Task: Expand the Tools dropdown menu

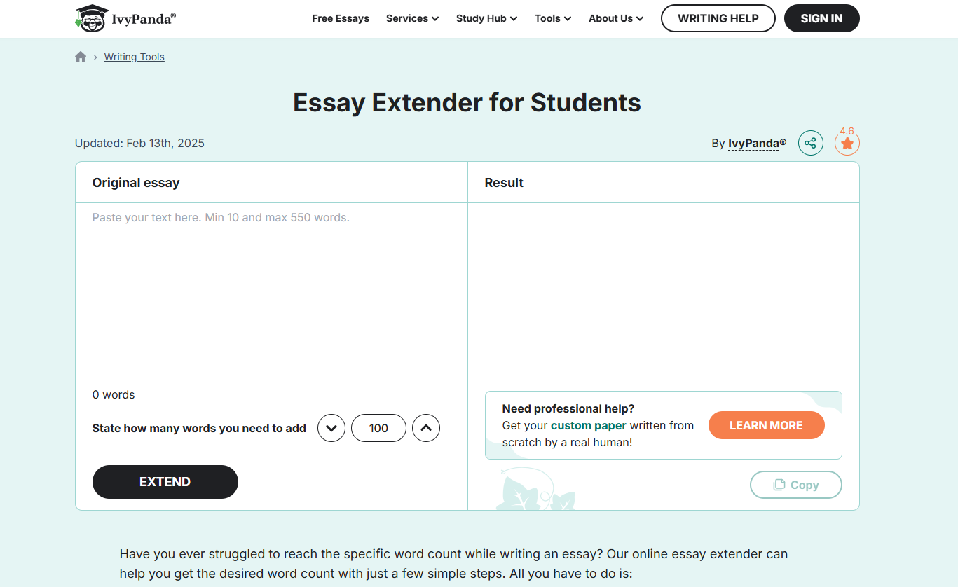Action: coord(553,18)
